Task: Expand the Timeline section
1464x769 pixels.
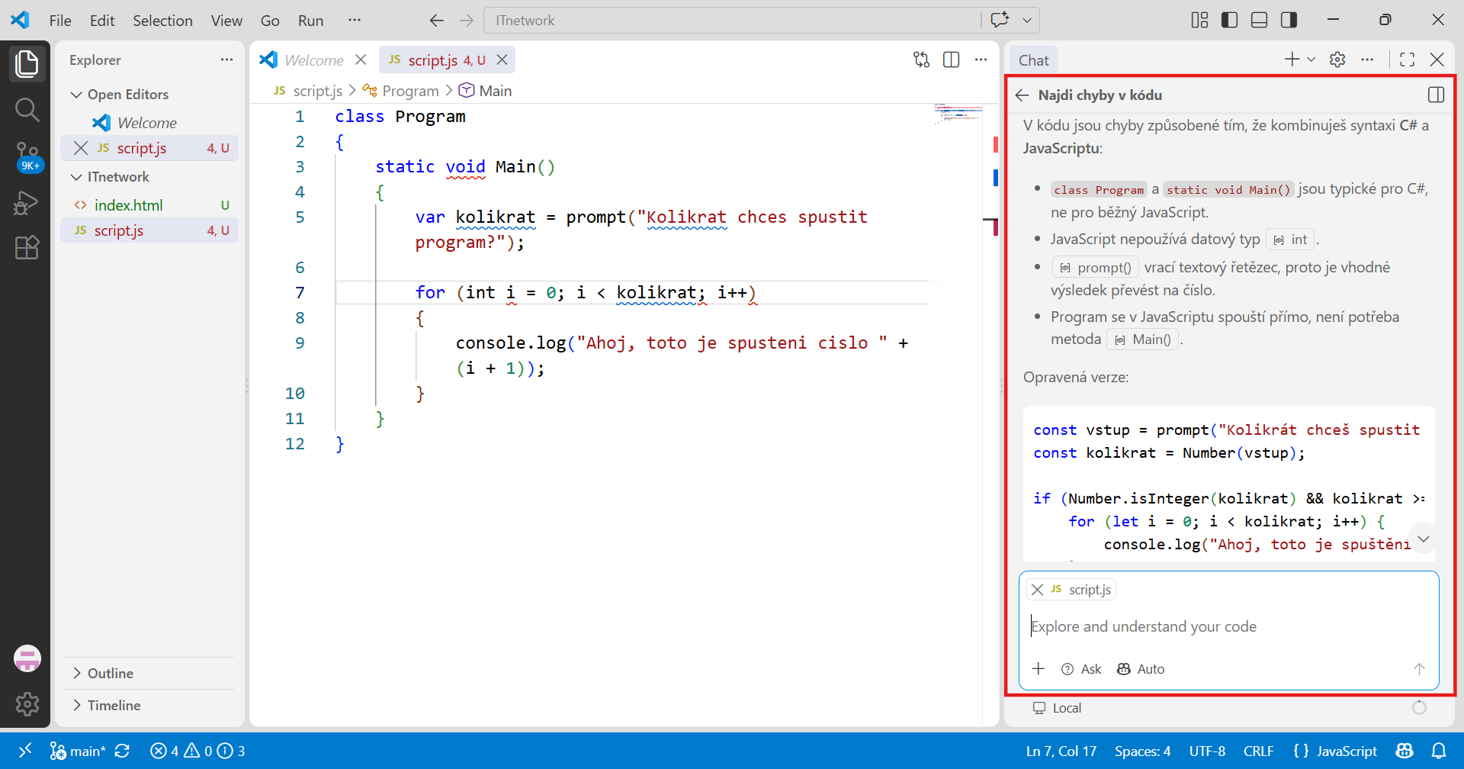Action: pos(149,706)
